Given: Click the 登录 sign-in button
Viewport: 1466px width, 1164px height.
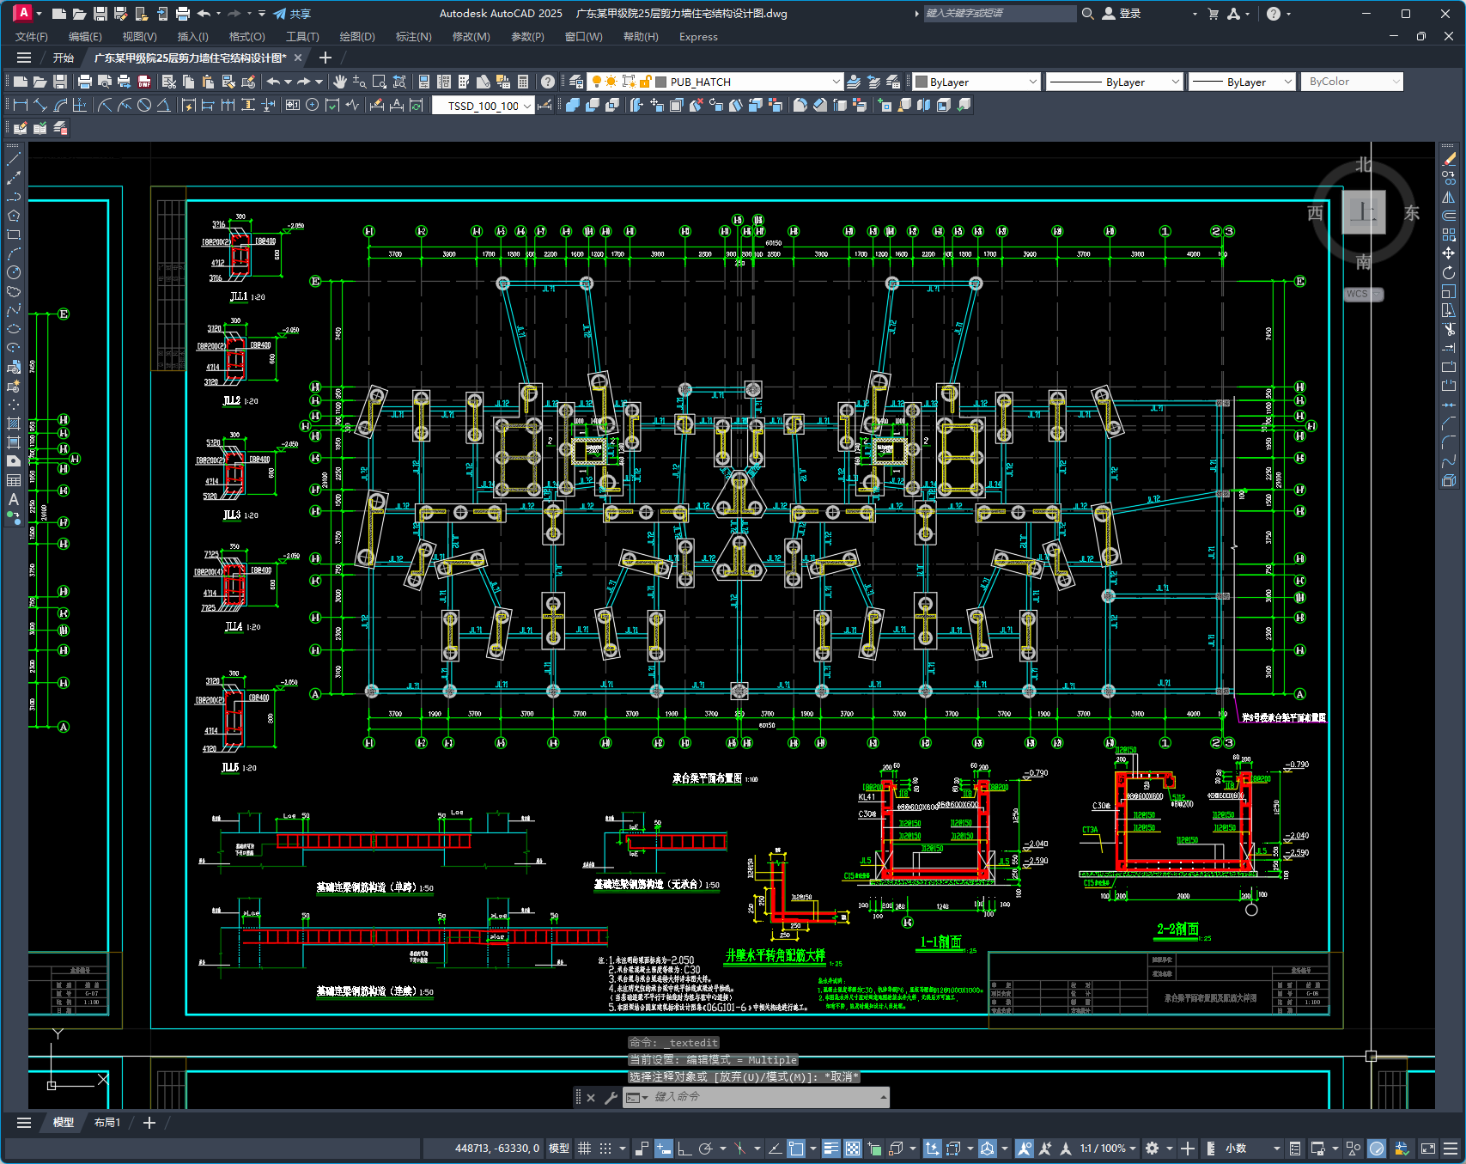Looking at the screenshot, I should click(x=1122, y=14).
